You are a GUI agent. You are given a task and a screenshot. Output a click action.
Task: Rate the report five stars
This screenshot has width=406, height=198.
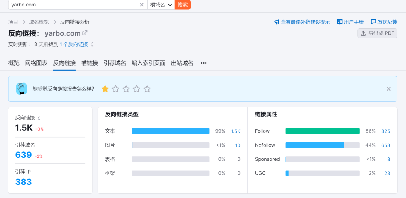[x=147, y=89]
